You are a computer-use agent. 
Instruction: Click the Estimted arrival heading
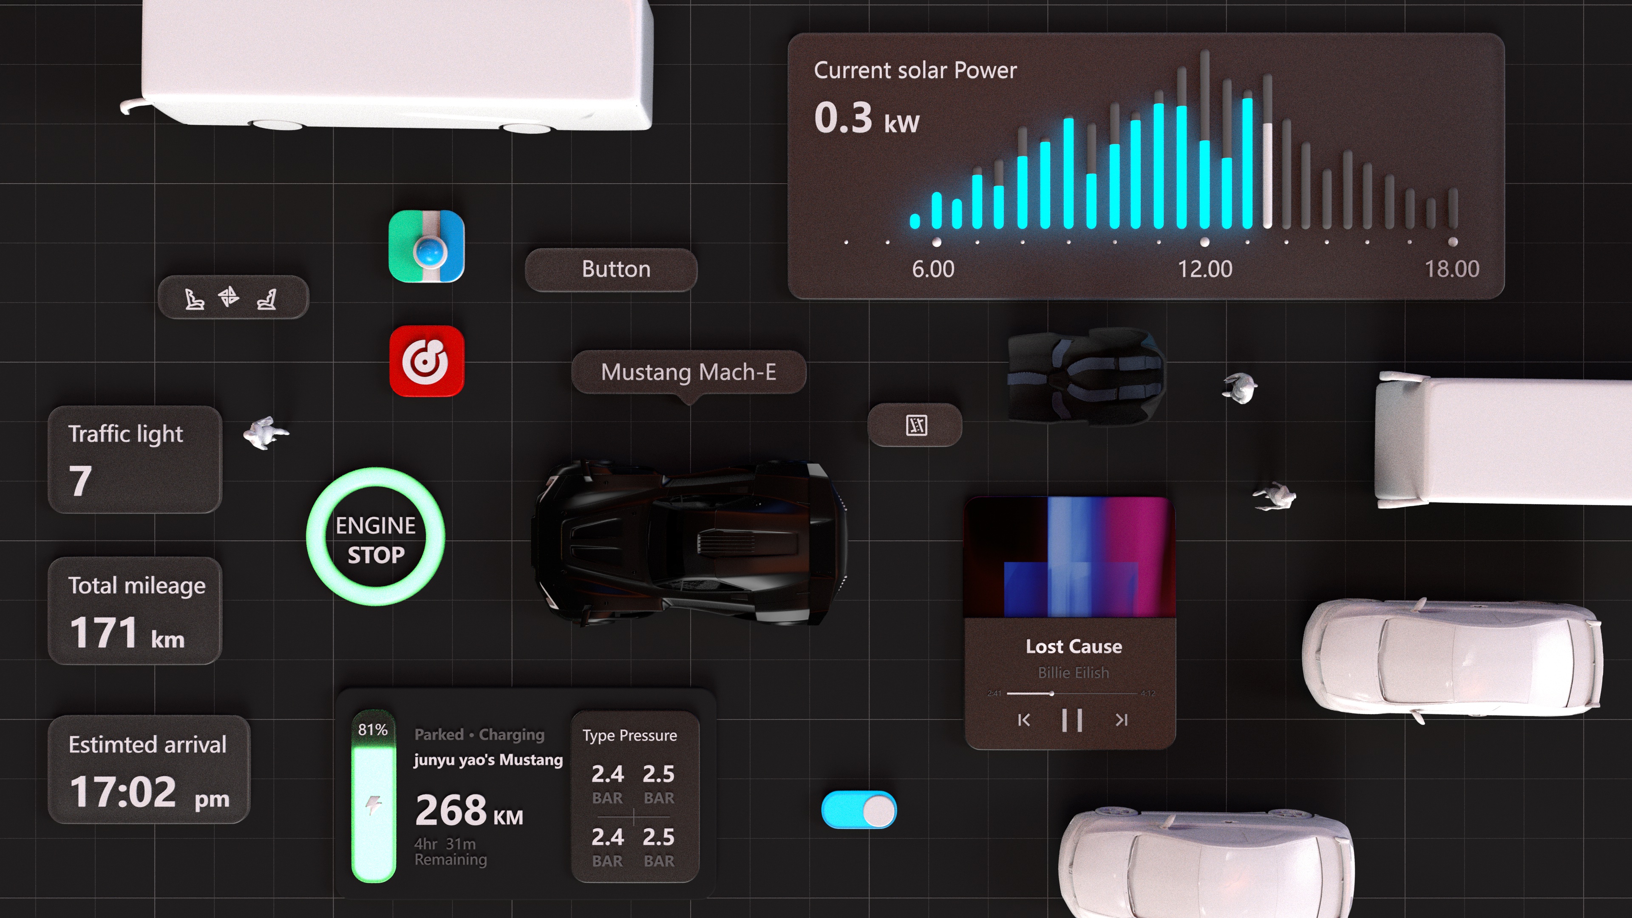tap(147, 745)
